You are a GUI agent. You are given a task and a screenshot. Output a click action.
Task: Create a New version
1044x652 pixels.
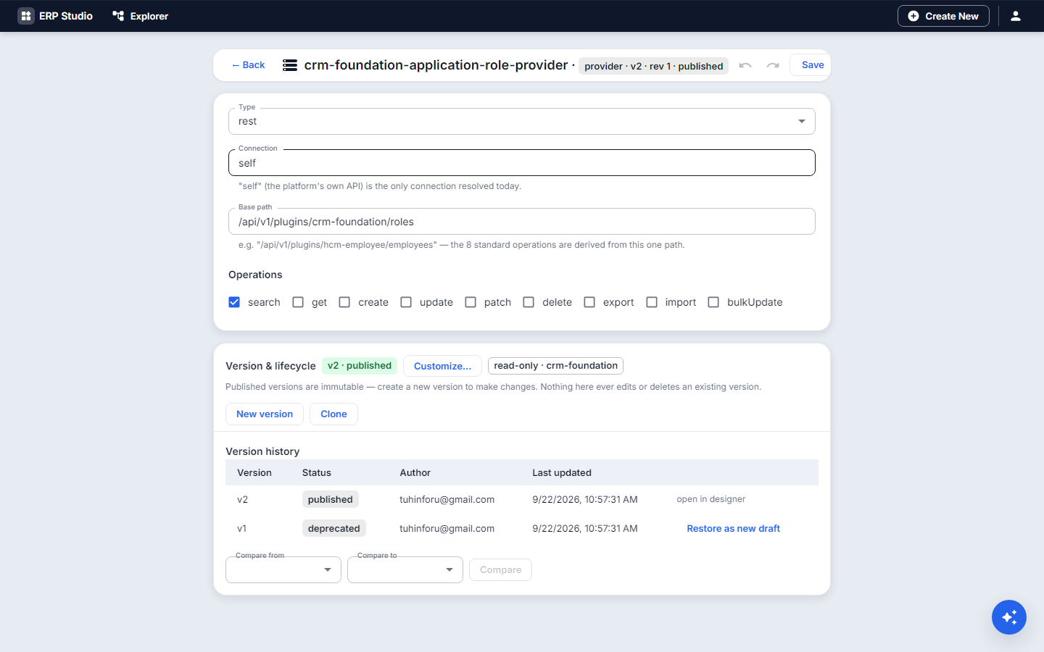265,414
